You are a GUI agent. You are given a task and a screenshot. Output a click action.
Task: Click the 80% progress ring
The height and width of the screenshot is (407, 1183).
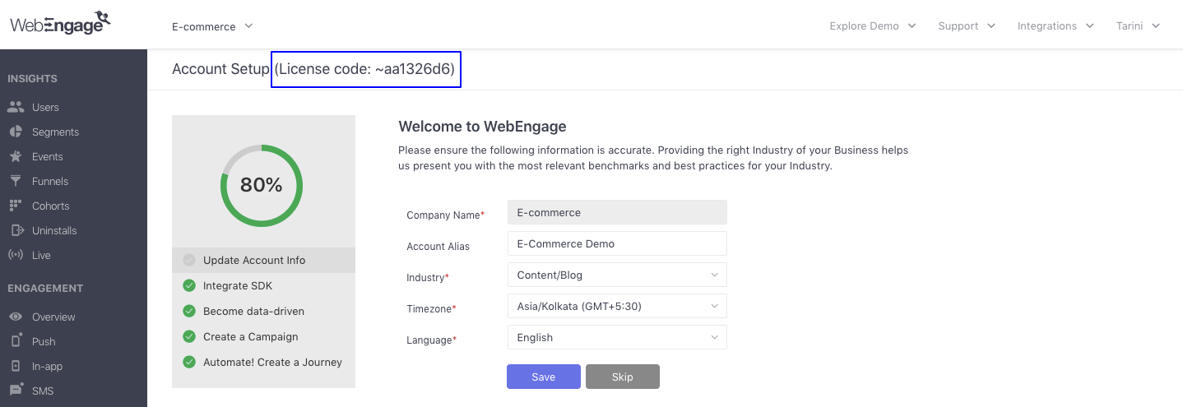262,185
